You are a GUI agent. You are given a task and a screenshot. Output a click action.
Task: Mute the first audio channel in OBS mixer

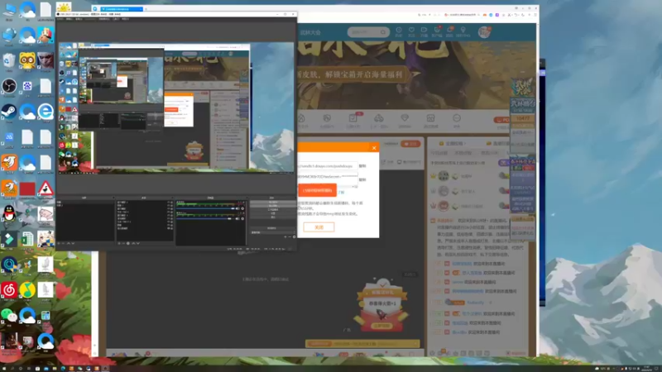[237, 208]
